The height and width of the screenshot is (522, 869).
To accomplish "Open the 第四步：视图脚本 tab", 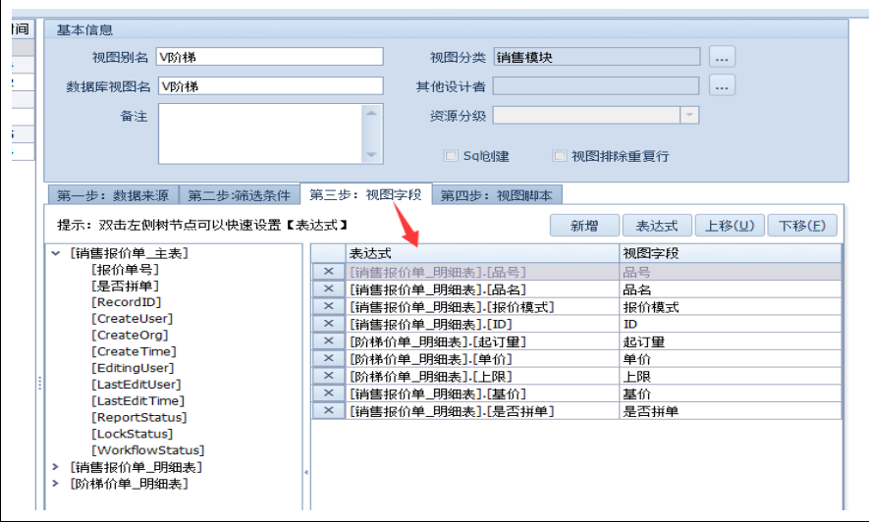I will click(x=497, y=194).
